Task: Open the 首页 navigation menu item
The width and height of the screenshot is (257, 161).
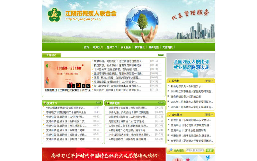Action: pyautogui.click(x=86, y=47)
